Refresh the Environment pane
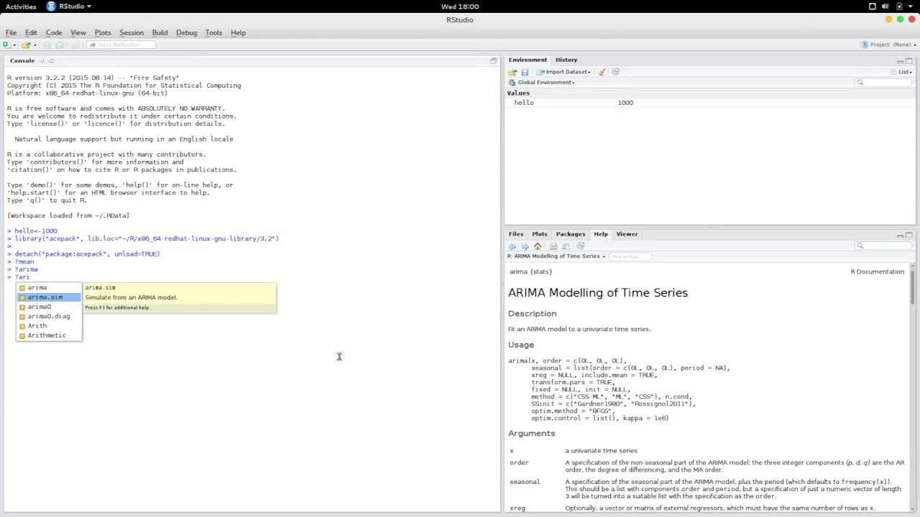The width and height of the screenshot is (920, 517). point(615,72)
